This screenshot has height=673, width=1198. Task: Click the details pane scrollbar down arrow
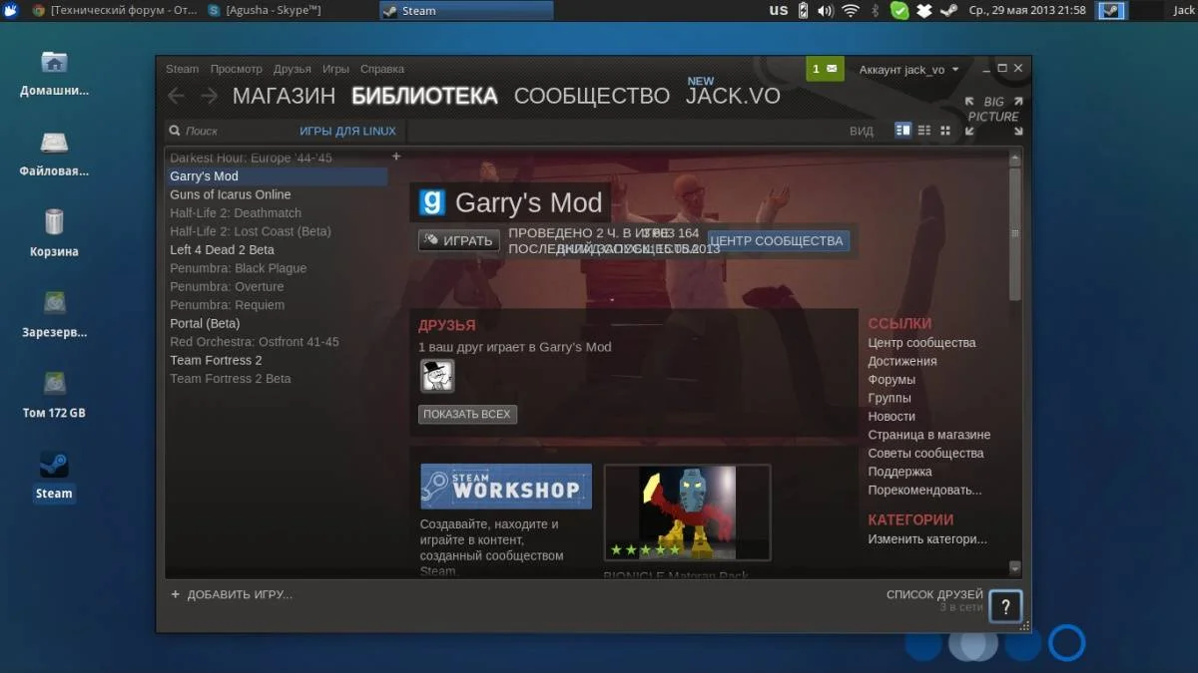1015,568
